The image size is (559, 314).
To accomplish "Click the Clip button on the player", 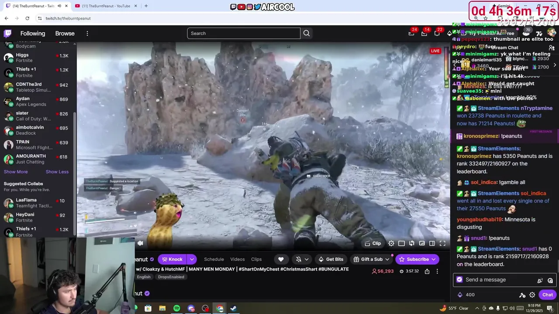I will [x=373, y=243].
